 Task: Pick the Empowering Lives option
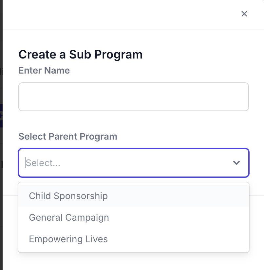tap(68, 239)
